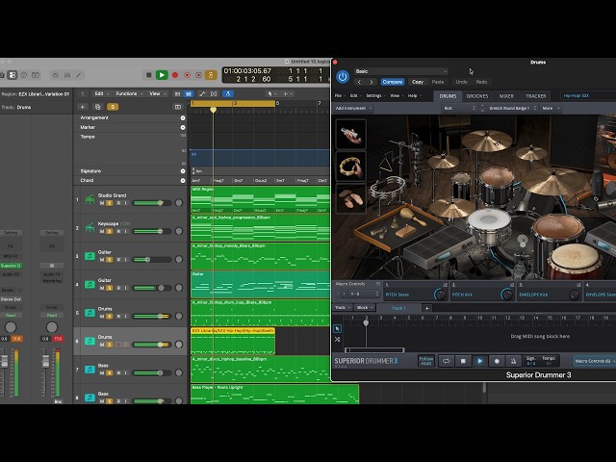Toggle the loop button in Superior Drummer transport

pyautogui.click(x=446, y=361)
